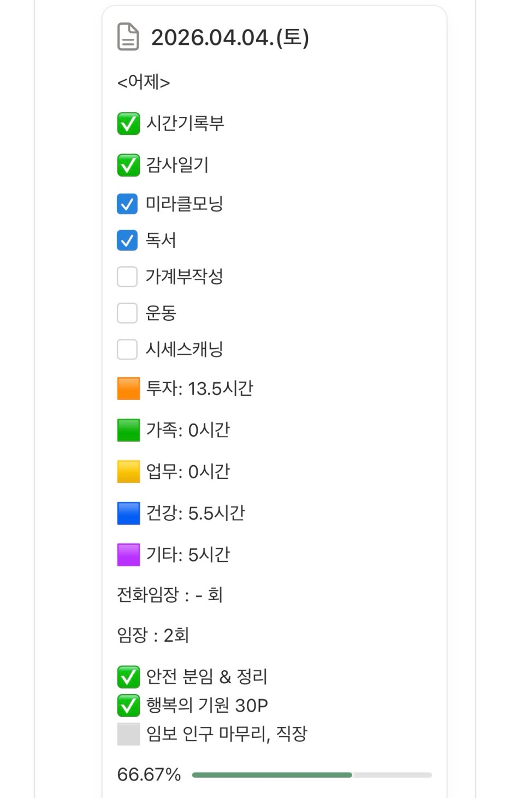This screenshot has height=798, width=510.
Task: Enable the 시세스캐닝 checkbox
Action: tap(127, 349)
